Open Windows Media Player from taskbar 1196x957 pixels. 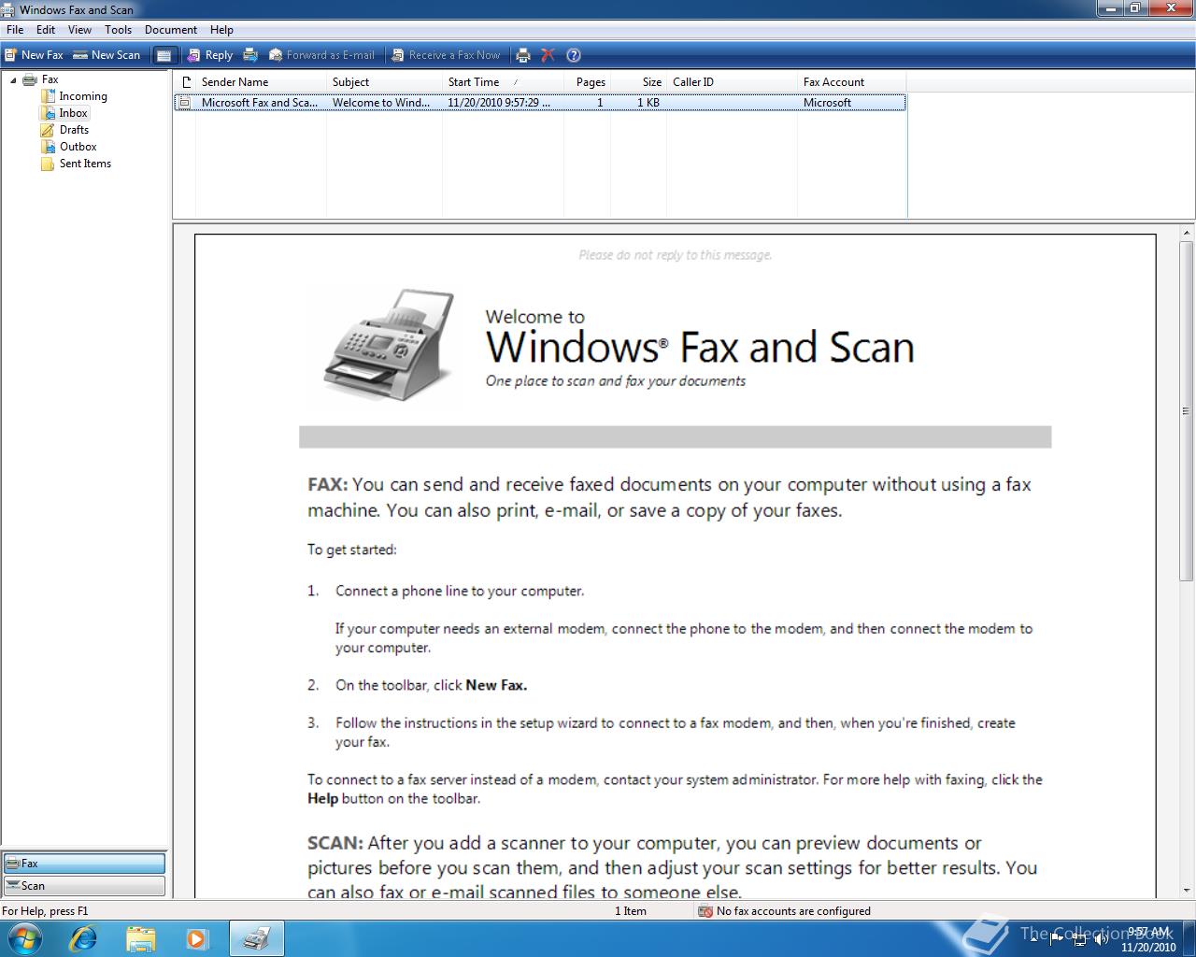click(197, 938)
